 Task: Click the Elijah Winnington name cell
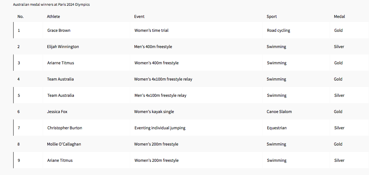[63, 47]
